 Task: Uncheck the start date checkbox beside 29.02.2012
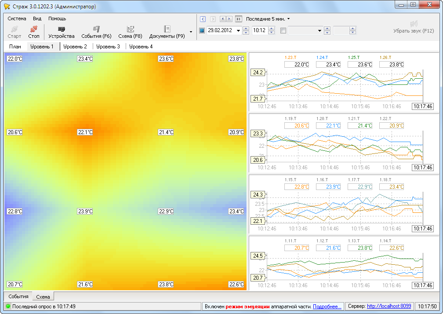202,30
